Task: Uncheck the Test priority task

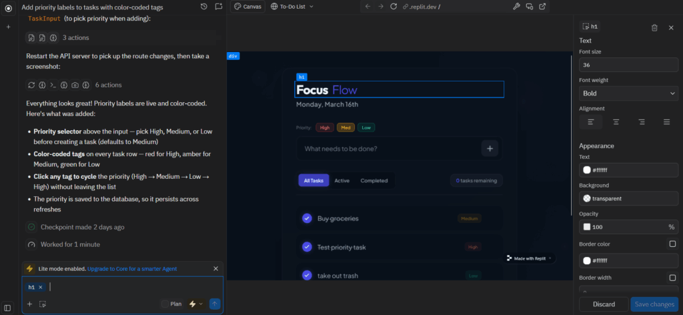Action: [307, 247]
